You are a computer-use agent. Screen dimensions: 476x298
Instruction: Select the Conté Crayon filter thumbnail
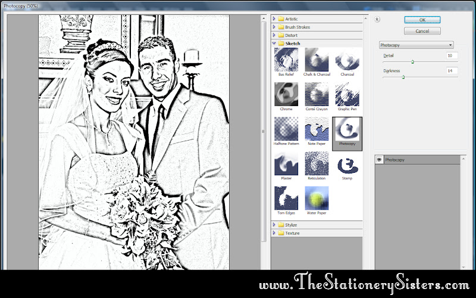(317, 94)
